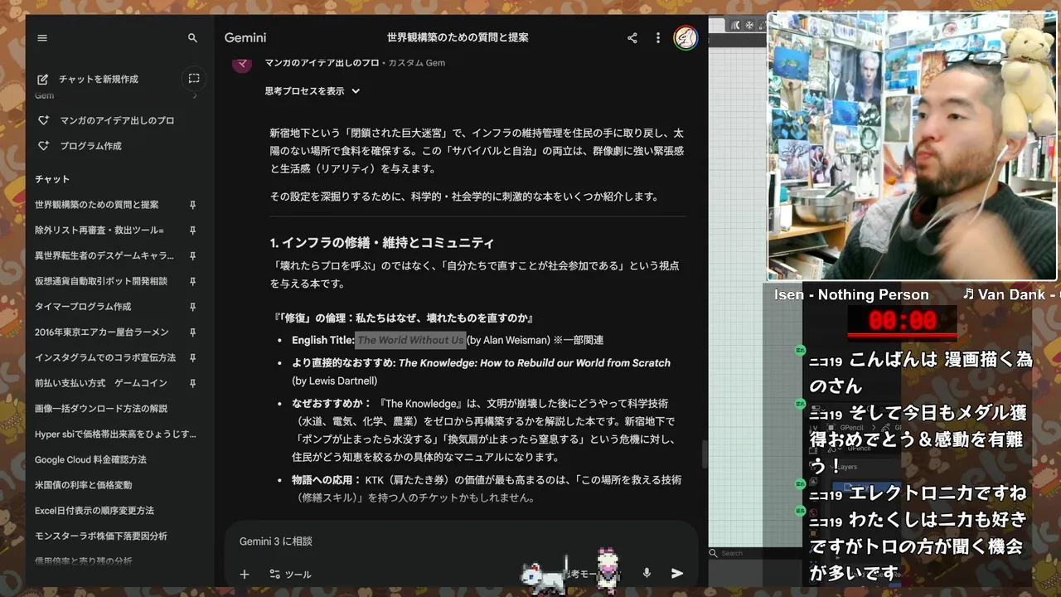Screen dimensions: 1061x597
Task: Open chat タイマープログラム作成
Action: coord(83,307)
